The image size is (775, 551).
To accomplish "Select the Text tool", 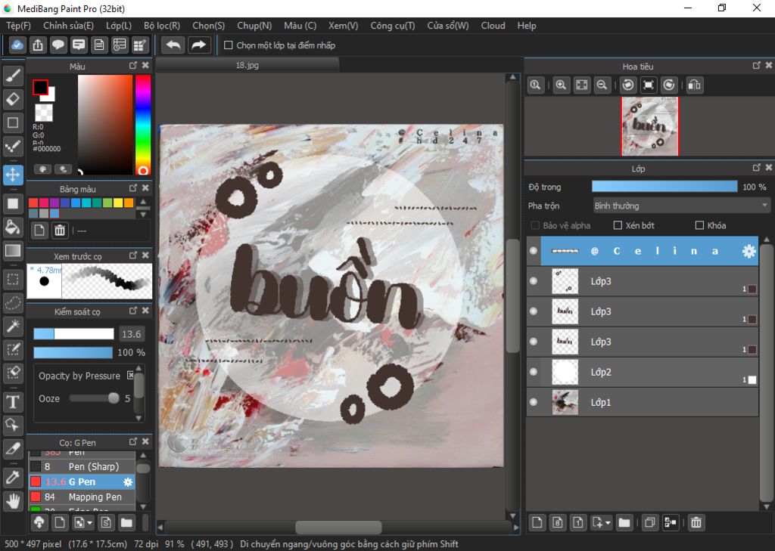I will point(13,402).
